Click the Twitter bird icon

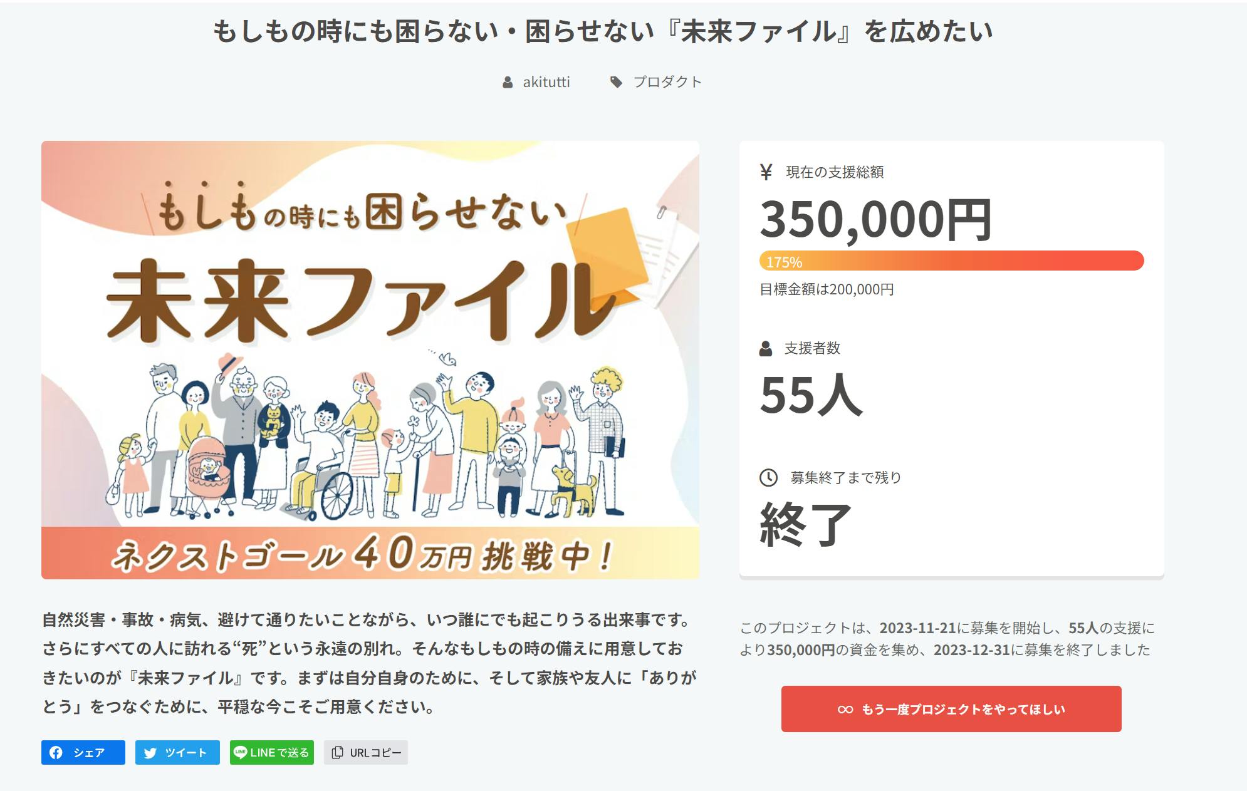click(150, 752)
